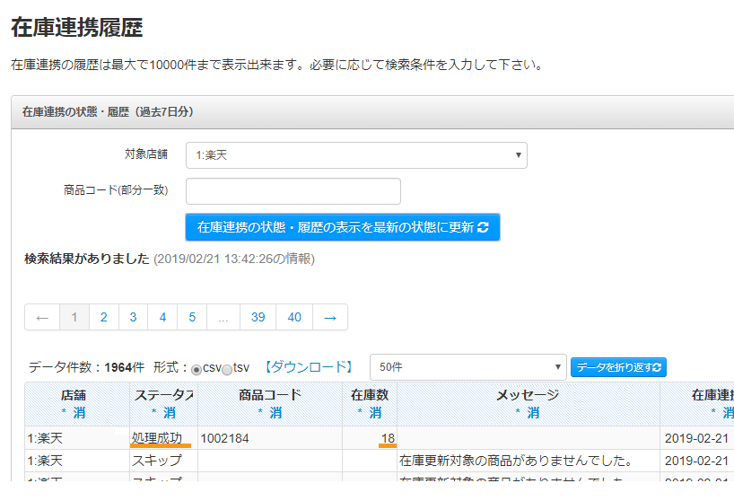Go to page 4 of results
This screenshot has width=734, height=501.
pos(163,318)
